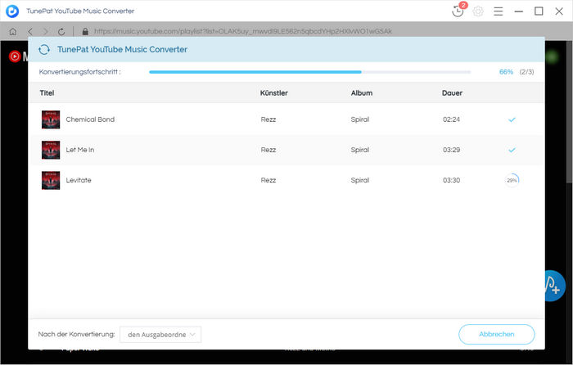Click the Dauer column header

coord(452,92)
